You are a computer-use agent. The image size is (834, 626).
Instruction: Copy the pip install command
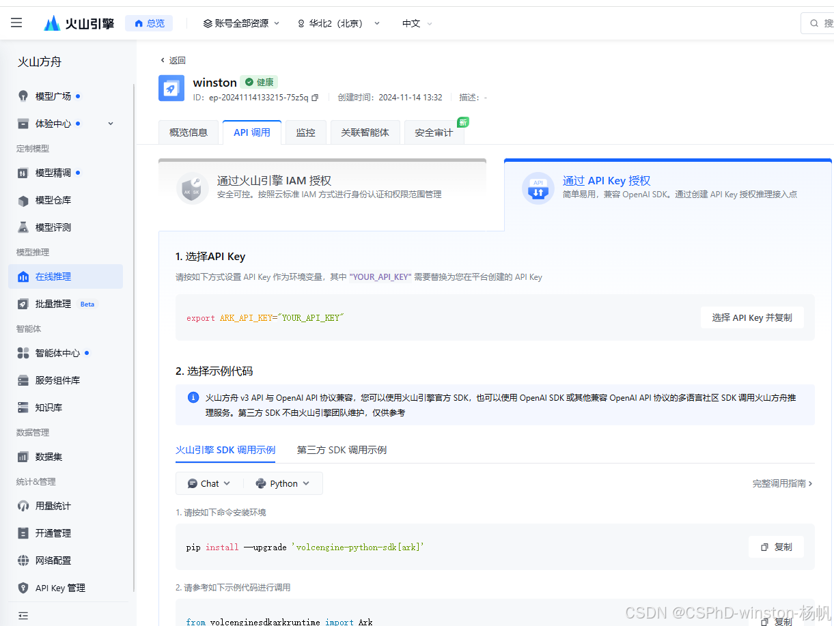tap(776, 547)
